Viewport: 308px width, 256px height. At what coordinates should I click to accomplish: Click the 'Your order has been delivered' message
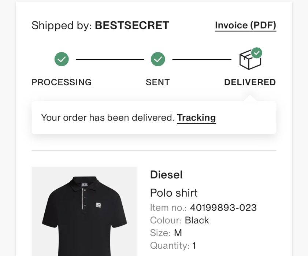[x=108, y=118]
